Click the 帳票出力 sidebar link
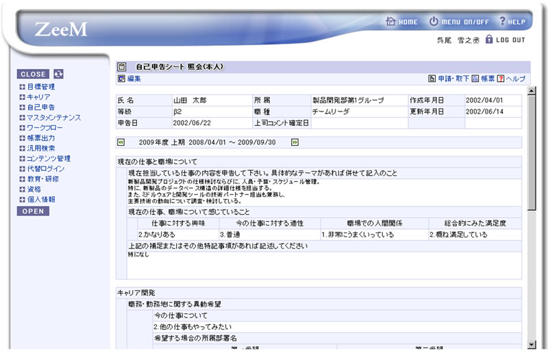The width and height of the screenshot is (548, 351). click(x=41, y=138)
